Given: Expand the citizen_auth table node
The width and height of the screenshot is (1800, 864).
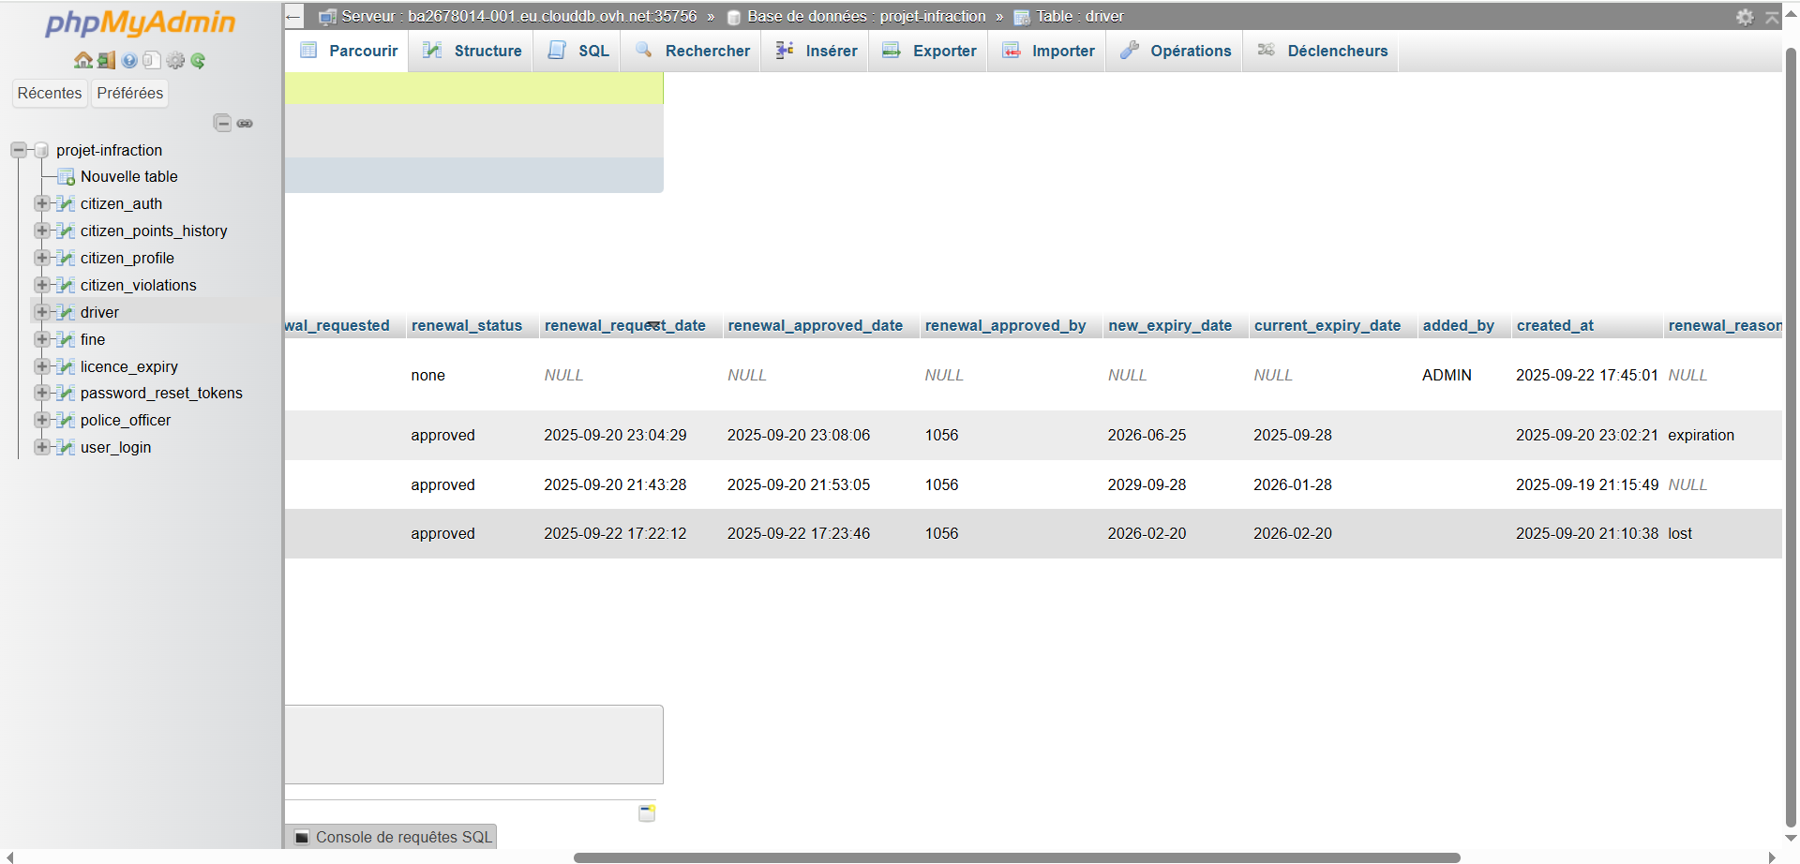Looking at the screenshot, I should coord(41,203).
